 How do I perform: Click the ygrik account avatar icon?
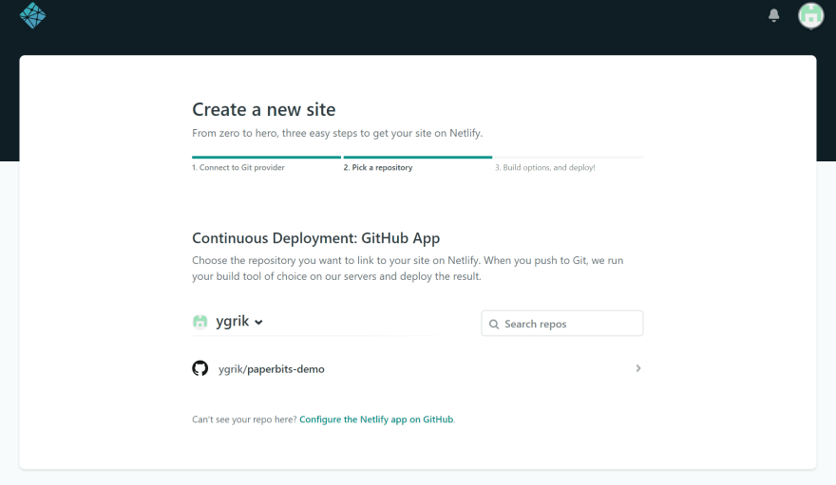pos(199,322)
